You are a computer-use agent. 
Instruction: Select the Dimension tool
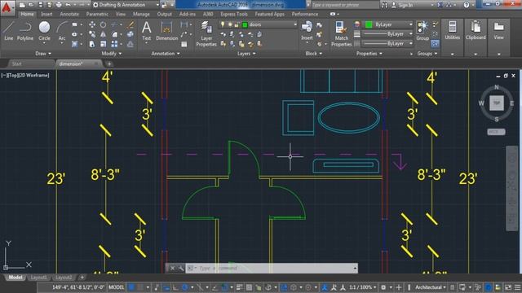click(166, 31)
